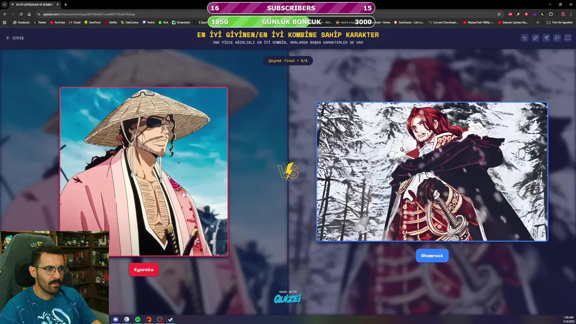Open a new browser tab
Image resolution: width=576 pixels, height=324 pixels.
coord(66,4)
